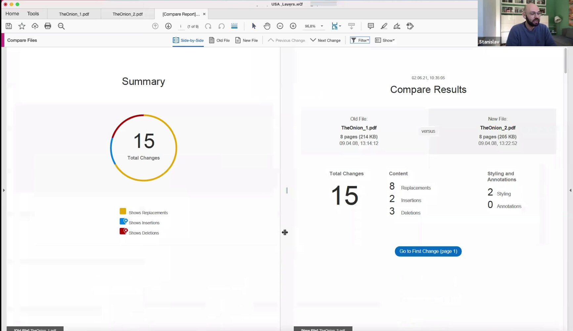Open the Fill & Sign pen tool
Image resolution: width=573 pixels, height=331 pixels.
(397, 26)
